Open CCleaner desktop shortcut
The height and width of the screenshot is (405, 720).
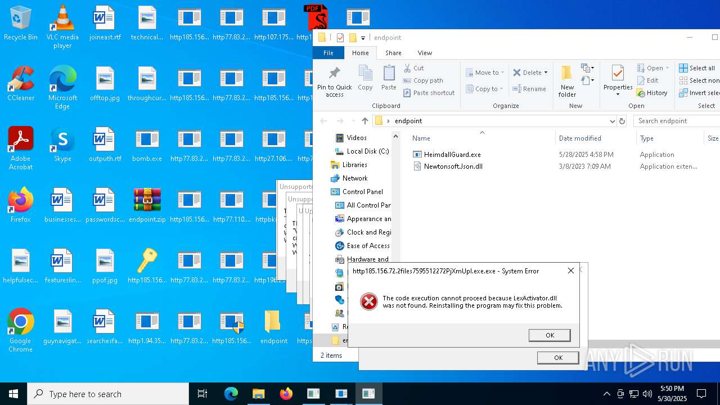point(21,83)
